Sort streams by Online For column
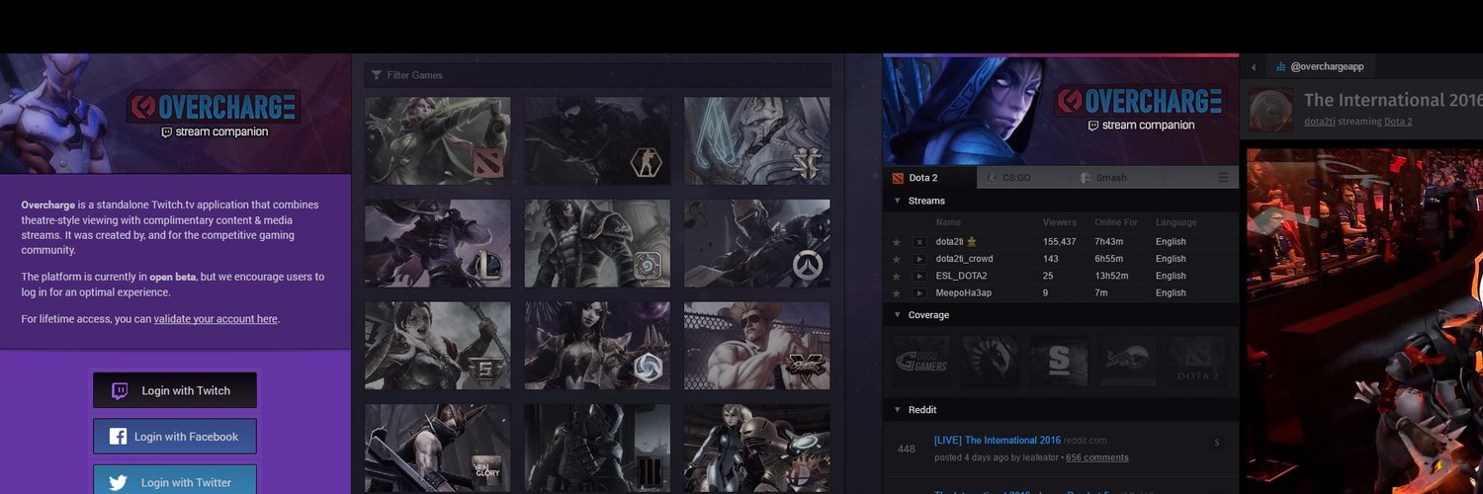The width and height of the screenshot is (1483, 494). (x=1117, y=222)
